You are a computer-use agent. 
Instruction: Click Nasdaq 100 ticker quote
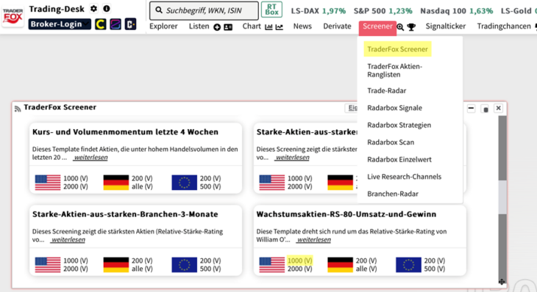[457, 11]
